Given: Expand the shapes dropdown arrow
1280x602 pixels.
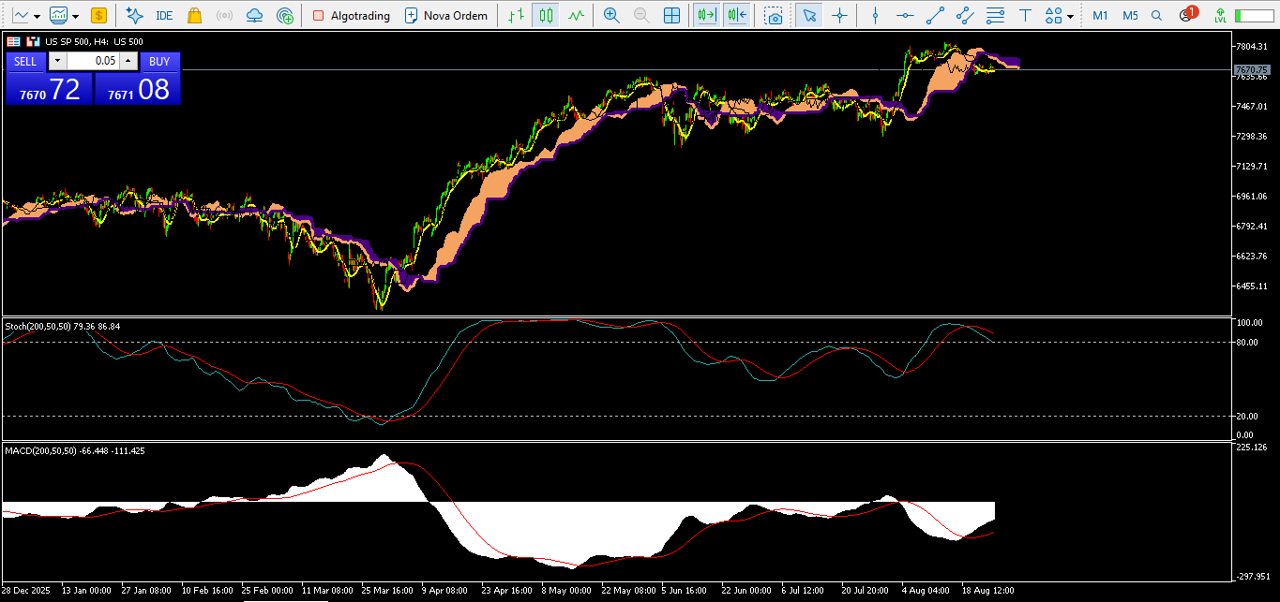Looking at the screenshot, I should [x=1071, y=16].
